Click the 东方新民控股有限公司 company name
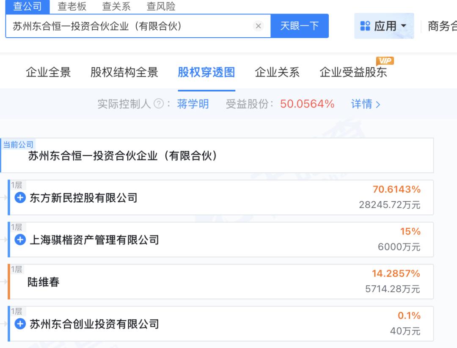 click(x=83, y=198)
